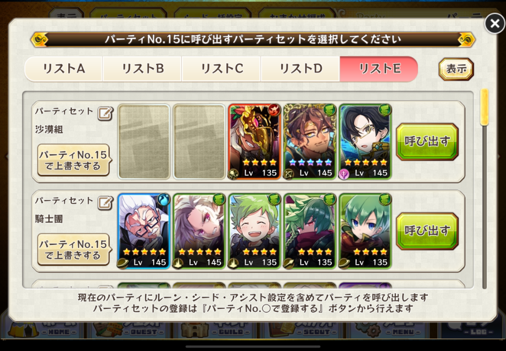Click the 表示 display button
Screen dimensions: 506x351
click(456, 69)
